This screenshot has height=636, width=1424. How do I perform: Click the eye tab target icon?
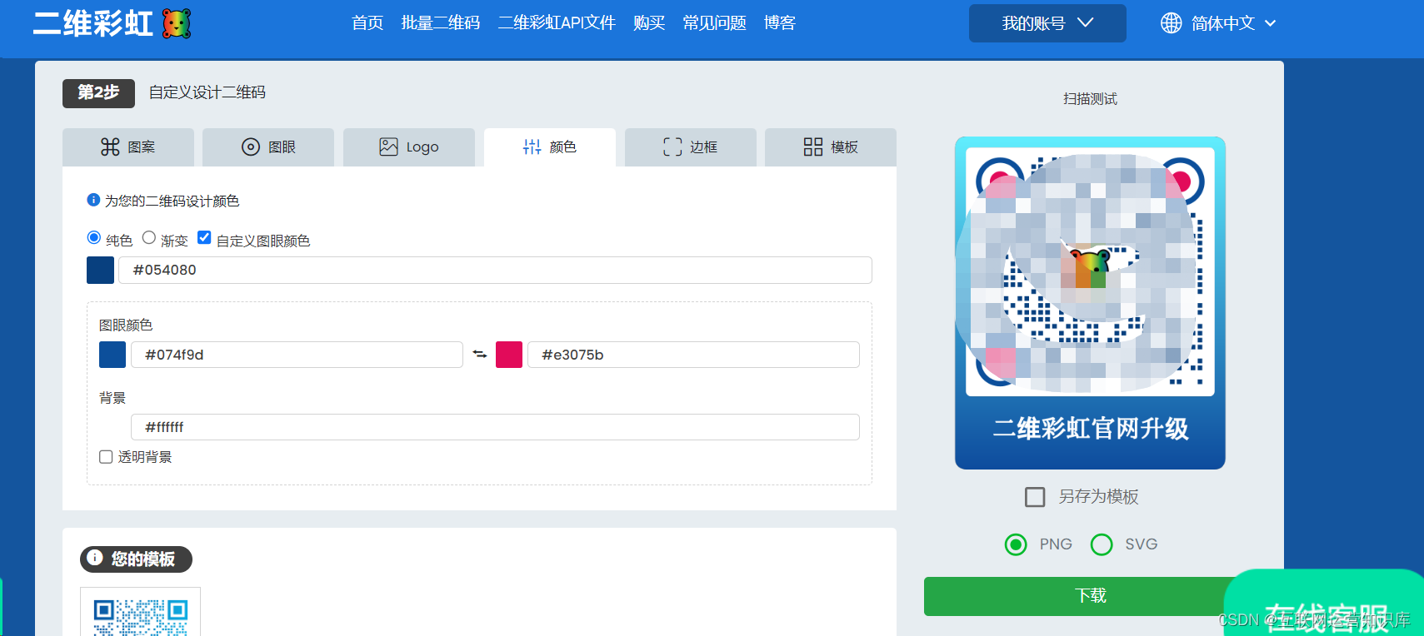pos(251,147)
